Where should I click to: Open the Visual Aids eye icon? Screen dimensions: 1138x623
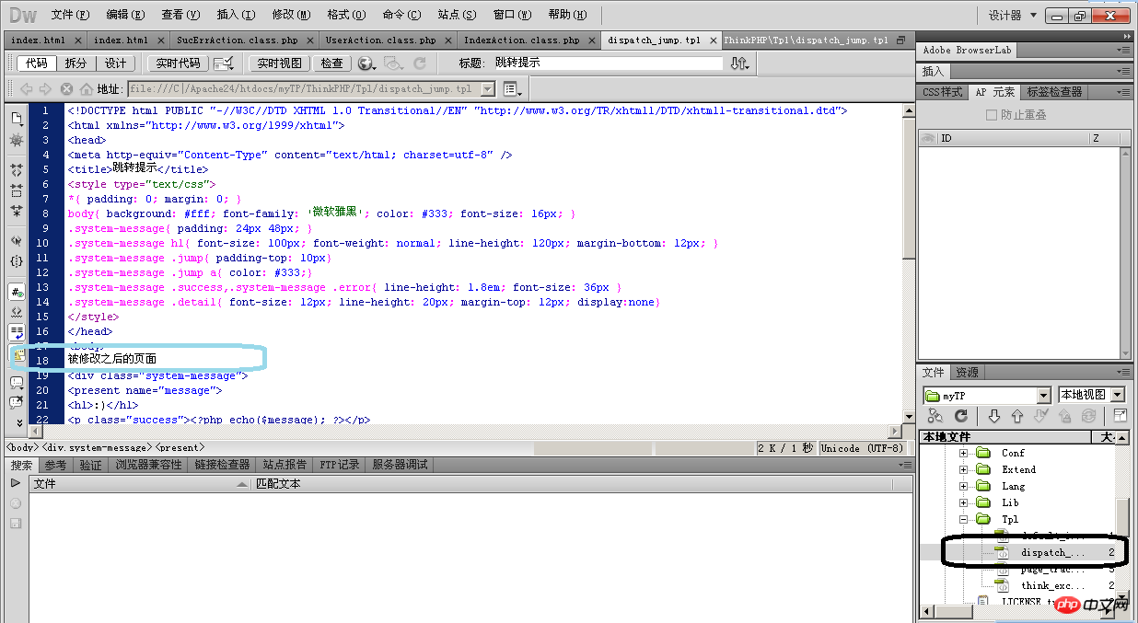[394, 63]
